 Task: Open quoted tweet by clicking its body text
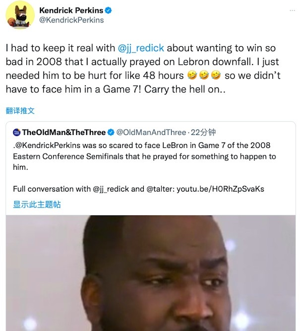pyautogui.click(x=144, y=156)
